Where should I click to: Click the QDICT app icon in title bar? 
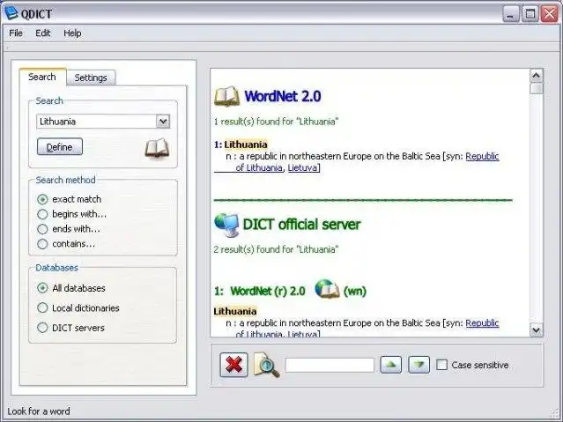pos(11,13)
